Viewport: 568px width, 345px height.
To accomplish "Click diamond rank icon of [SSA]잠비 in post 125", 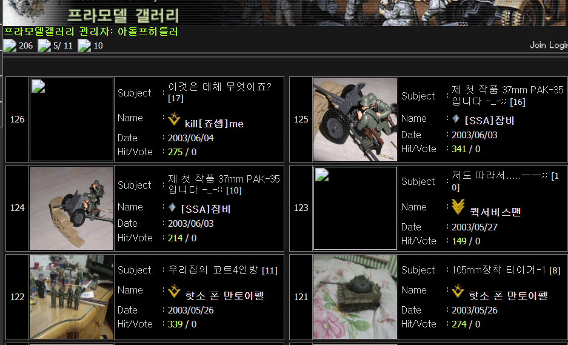I will coord(456,118).
